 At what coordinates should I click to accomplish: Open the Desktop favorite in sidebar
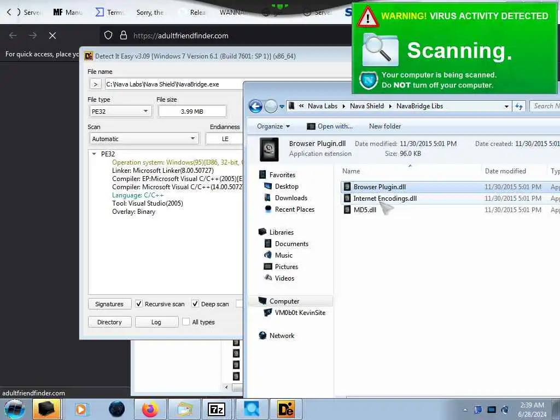pos(287,186)
